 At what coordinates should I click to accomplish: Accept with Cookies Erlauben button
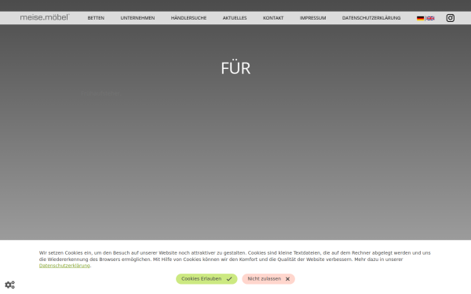(x=206, y=279)
